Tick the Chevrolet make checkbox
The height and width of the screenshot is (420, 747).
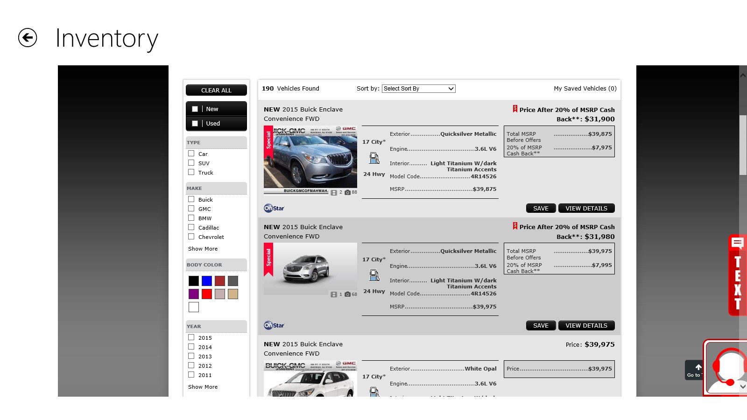pos(191,237)
